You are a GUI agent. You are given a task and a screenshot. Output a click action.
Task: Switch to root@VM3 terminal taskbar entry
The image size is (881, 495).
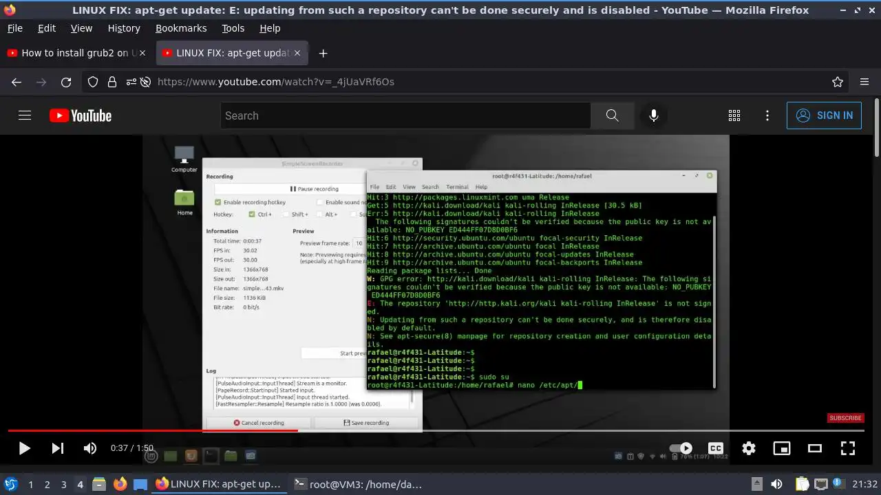tap(358, 484)
